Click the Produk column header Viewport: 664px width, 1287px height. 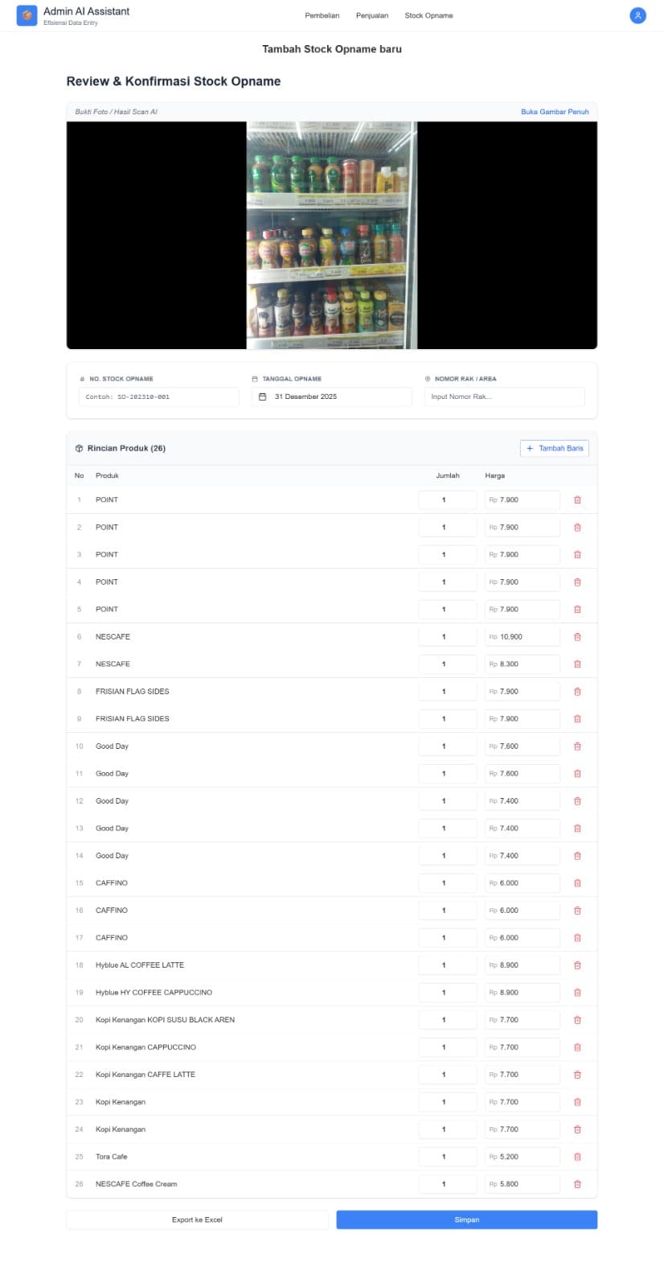click(107, 475)
